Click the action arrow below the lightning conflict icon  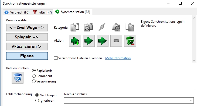pyautogui.click(x=103, y=41)
